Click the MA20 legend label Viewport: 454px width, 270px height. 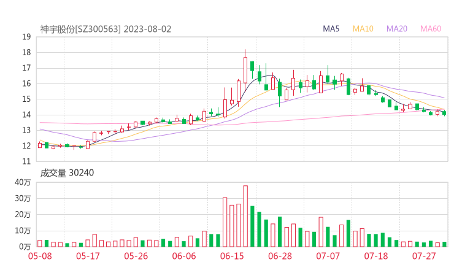pyautogui.click(x=397, y=29)
